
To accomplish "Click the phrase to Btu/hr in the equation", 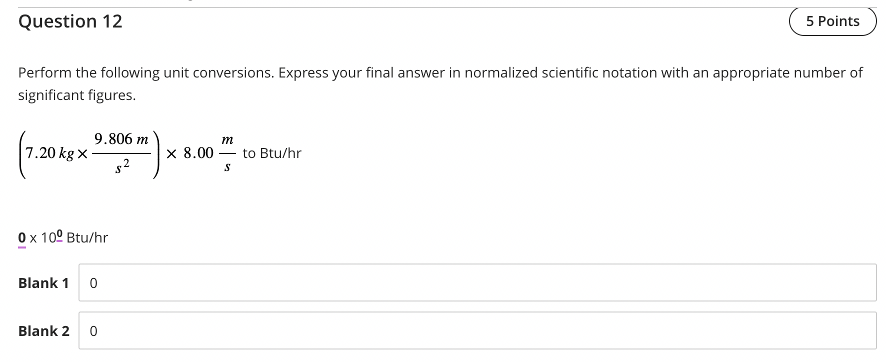I will tap(271, 153).
